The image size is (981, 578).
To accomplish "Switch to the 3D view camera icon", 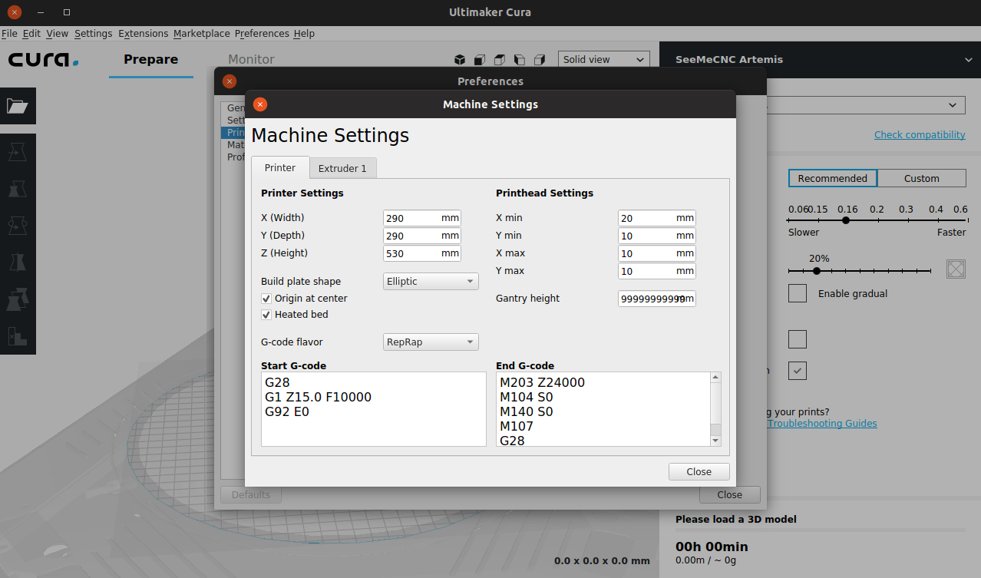I will [460, 59].
